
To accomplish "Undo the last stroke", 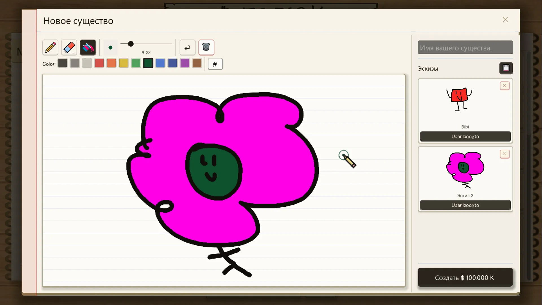I will [x=187, y=47].
